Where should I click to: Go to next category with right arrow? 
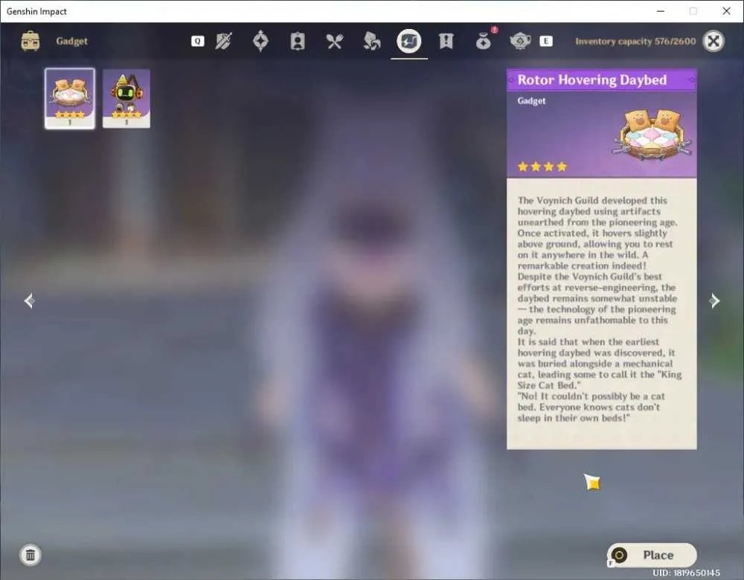(x=714, y=300)
